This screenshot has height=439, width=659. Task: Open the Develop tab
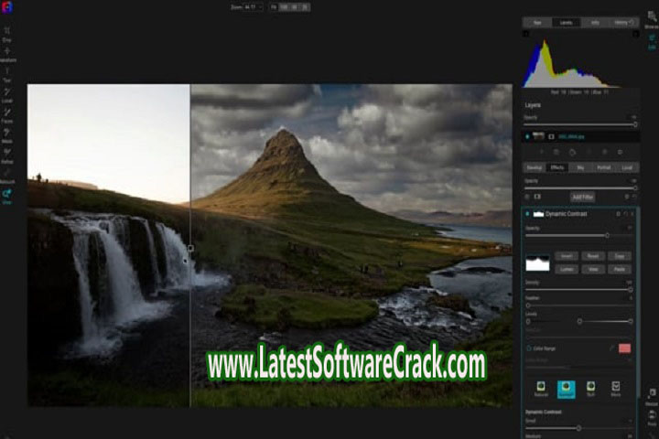[x=535, y=167]
